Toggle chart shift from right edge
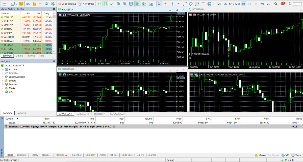 pyautogui.click(x=144, y=4)
